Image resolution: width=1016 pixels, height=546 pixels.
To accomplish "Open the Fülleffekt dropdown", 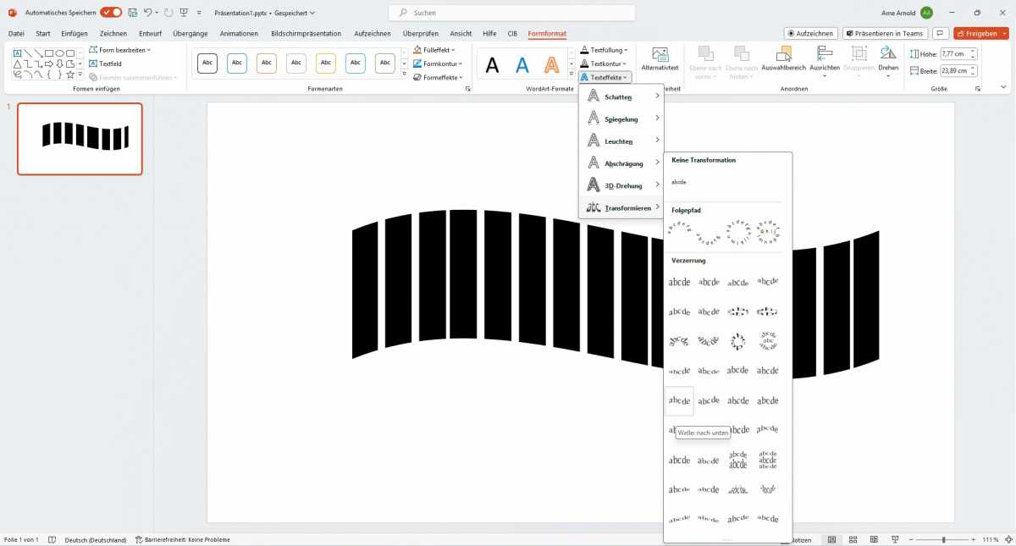I will 434,50.
